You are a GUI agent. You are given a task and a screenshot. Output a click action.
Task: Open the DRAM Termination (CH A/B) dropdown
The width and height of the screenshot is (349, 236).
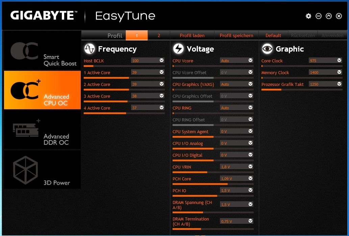250,221
